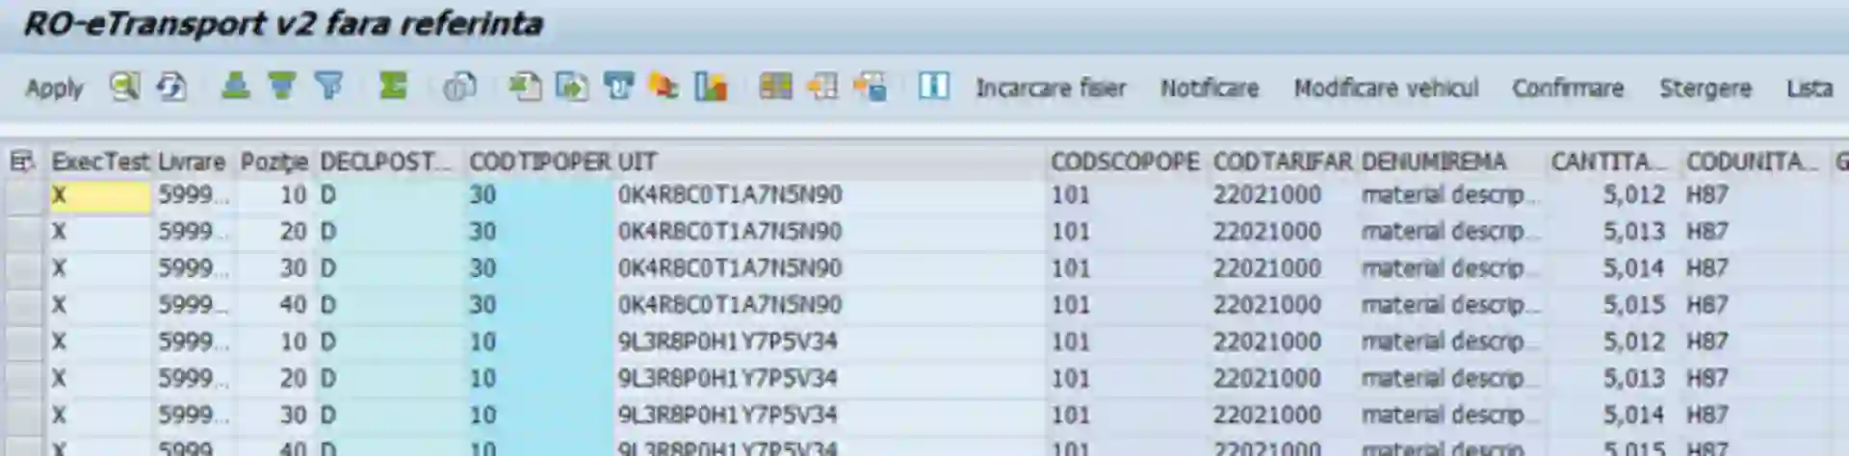Sort the list in descending order
Screen dimensions: 1849x456
(282, 88)
